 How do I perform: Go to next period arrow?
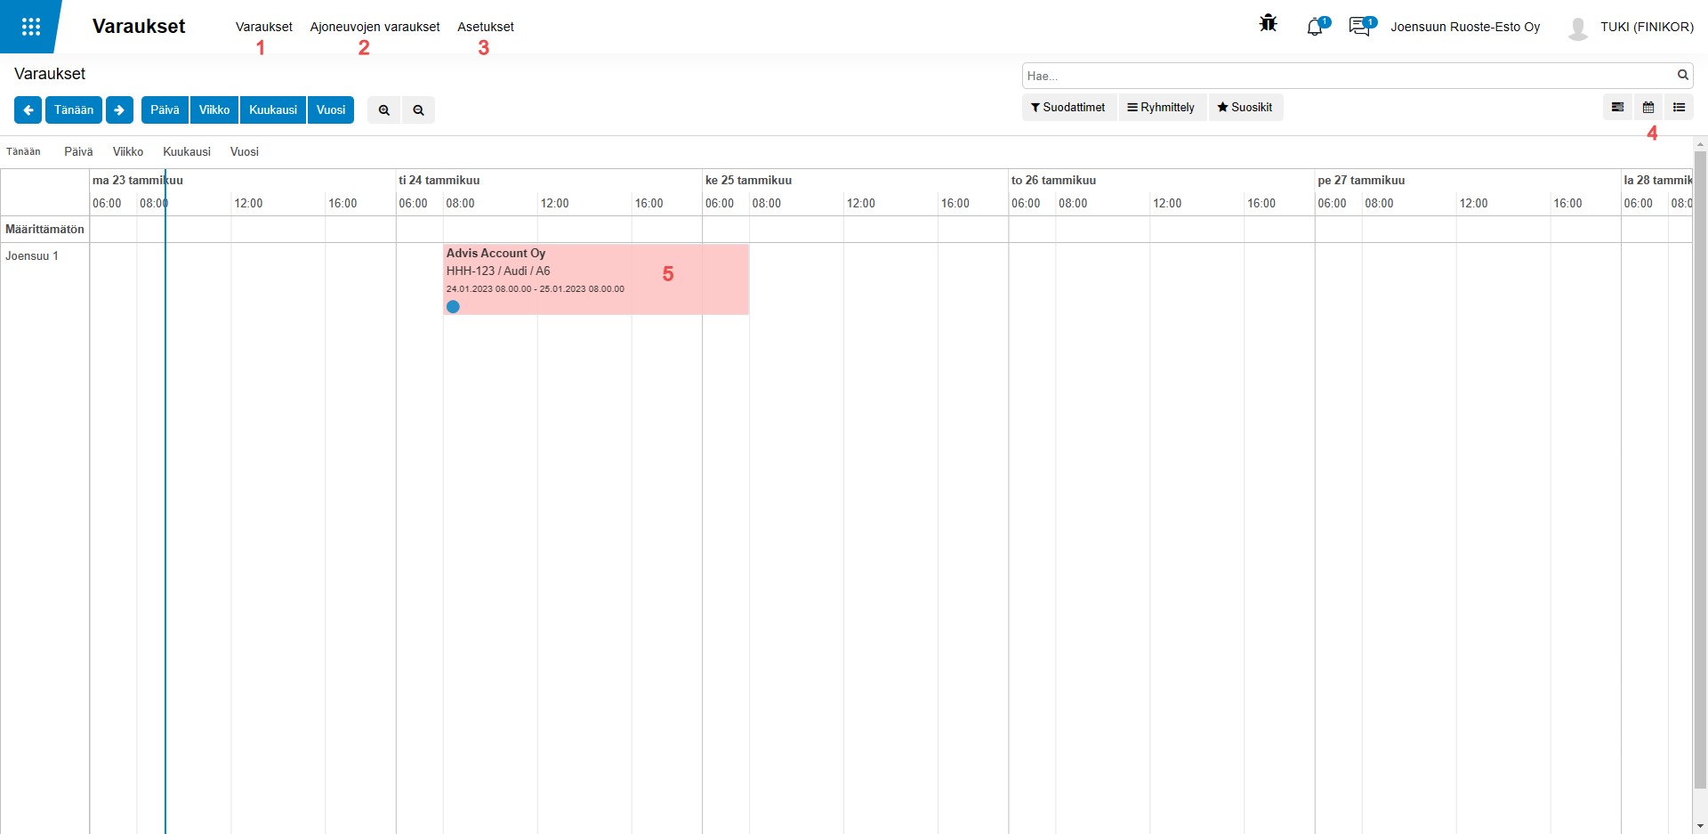tap(119, 109)
